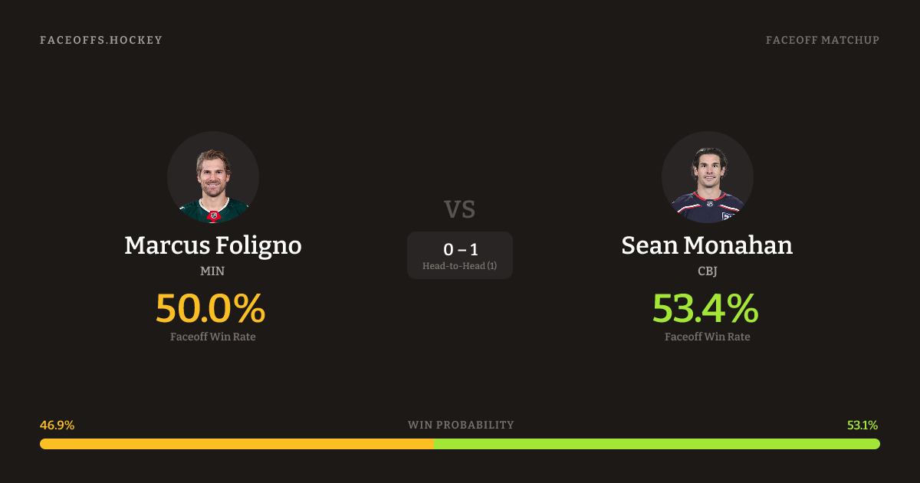The width and height of the screenshot is (920, 483).
Task: Click the 53.1% win probability value
Action: [x=863, y=426]
